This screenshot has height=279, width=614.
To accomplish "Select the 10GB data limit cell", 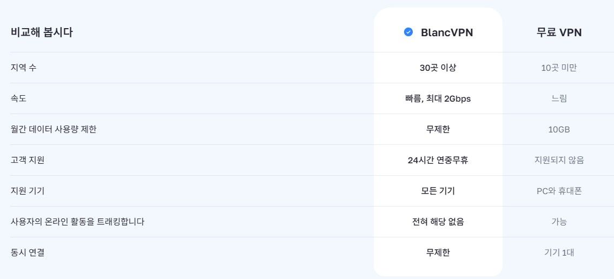I will 559,130.
